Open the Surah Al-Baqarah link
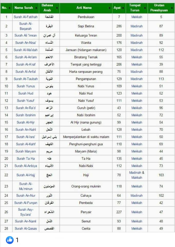This screenshot has width=175, height=247. (26, 26)
